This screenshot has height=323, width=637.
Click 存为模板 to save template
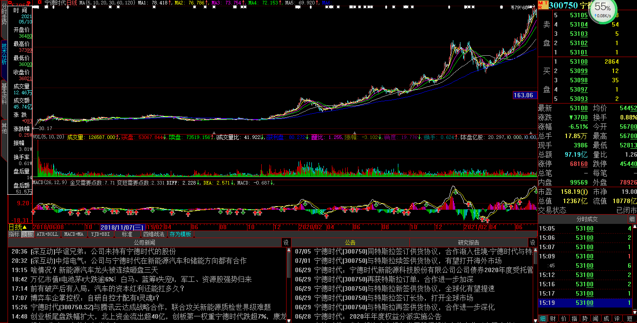click(x=181, y=234)
